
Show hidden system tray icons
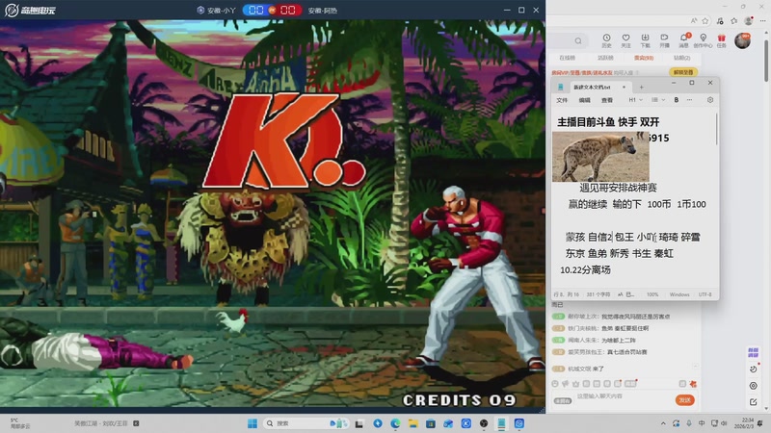click(663, 423)
